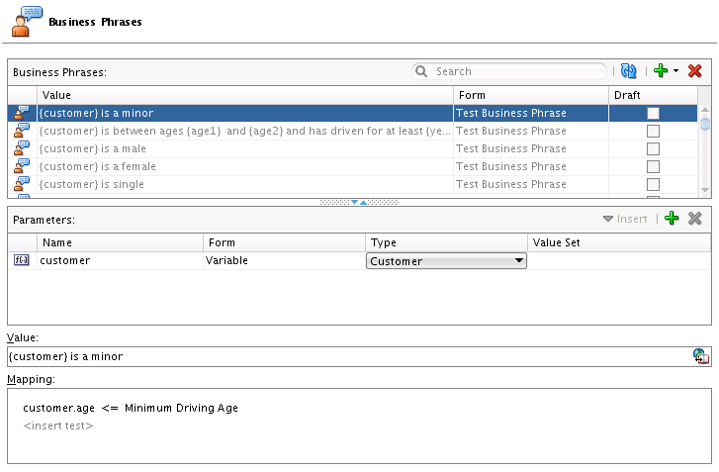Click 'Test Business Phrase' form in minor row
Screen dimensions: 719x472
pos(511,113)
